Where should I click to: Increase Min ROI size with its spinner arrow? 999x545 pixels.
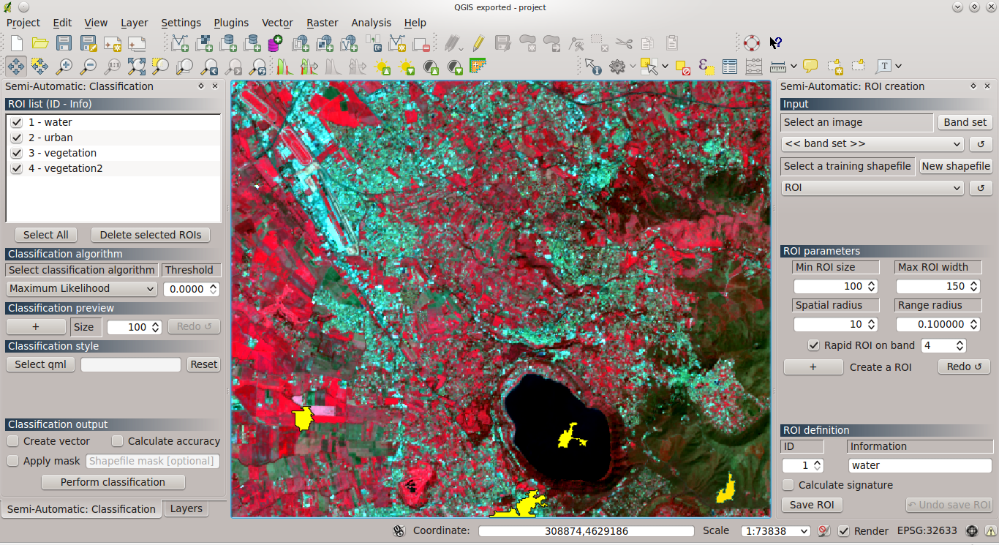[870, 283]
